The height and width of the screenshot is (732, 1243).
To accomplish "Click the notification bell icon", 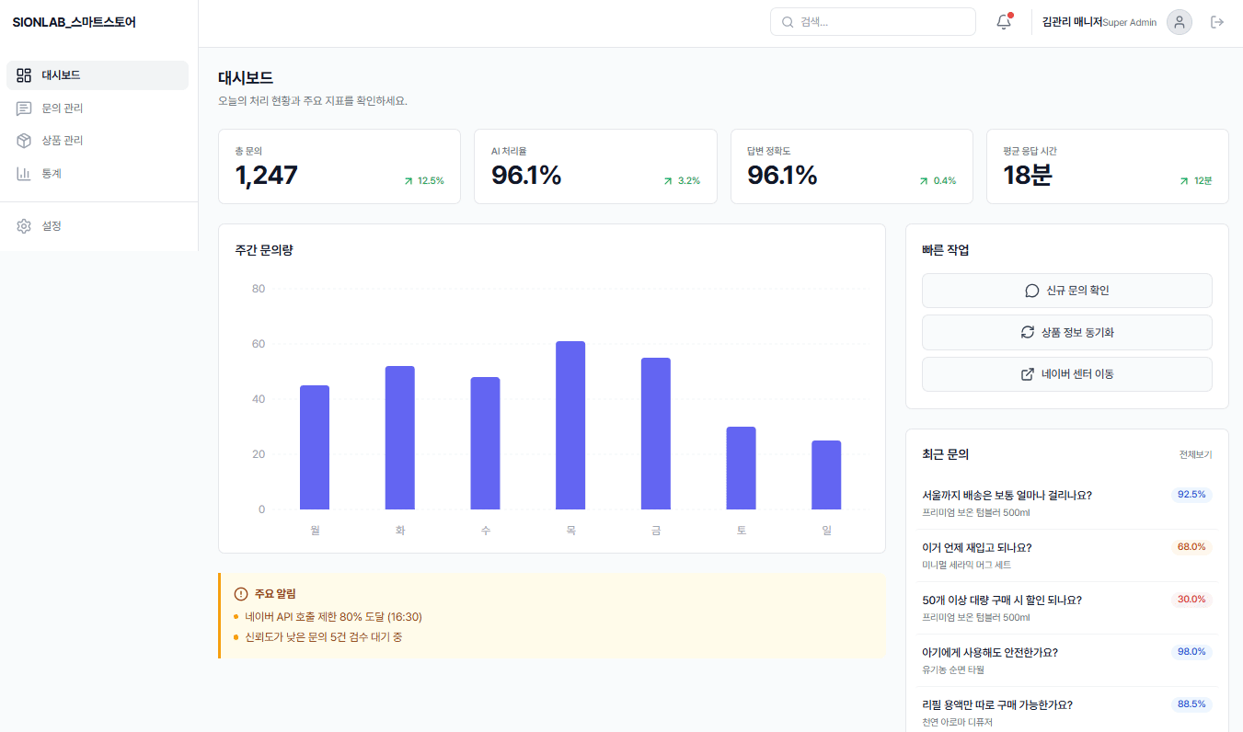I will click(x=1004, y=22).
